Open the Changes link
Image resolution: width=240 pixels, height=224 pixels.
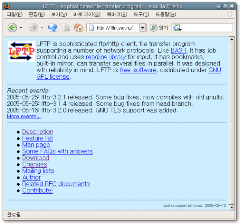[x=34, y=165]
